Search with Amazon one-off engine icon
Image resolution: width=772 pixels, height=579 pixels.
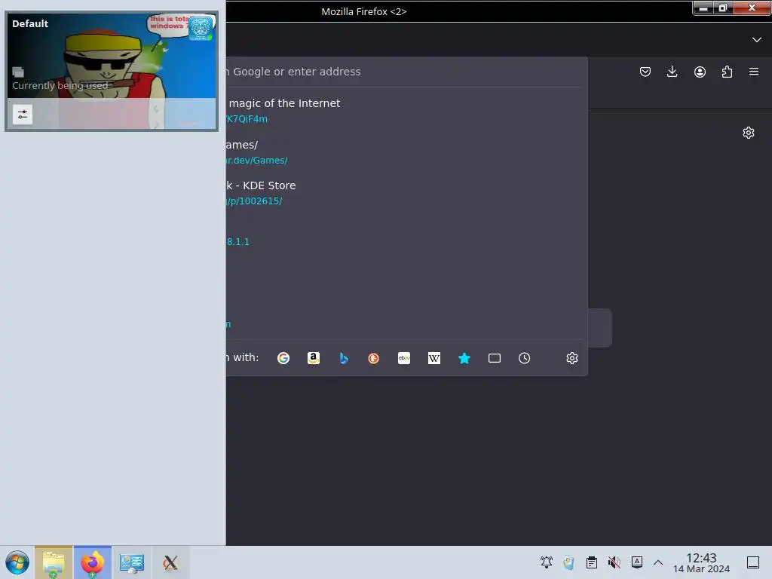click(314, 358)
